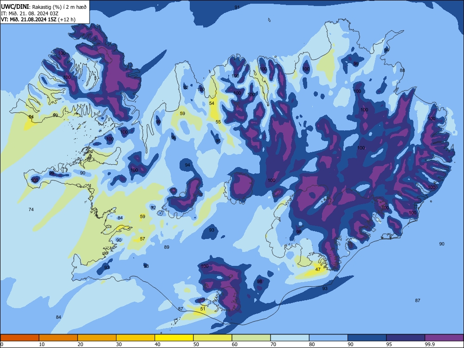Click the '74' value over the western sea
This screenshot has width=464, height=348.
coord(31,210)
